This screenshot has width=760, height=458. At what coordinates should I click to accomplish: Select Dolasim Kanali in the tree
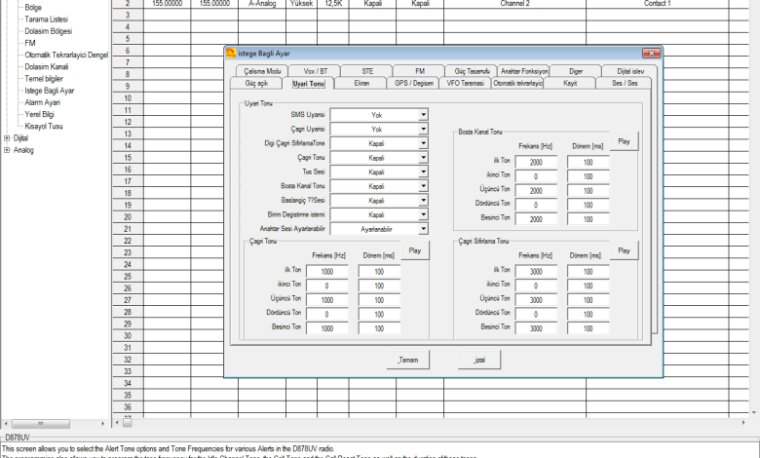pos(47,67)
